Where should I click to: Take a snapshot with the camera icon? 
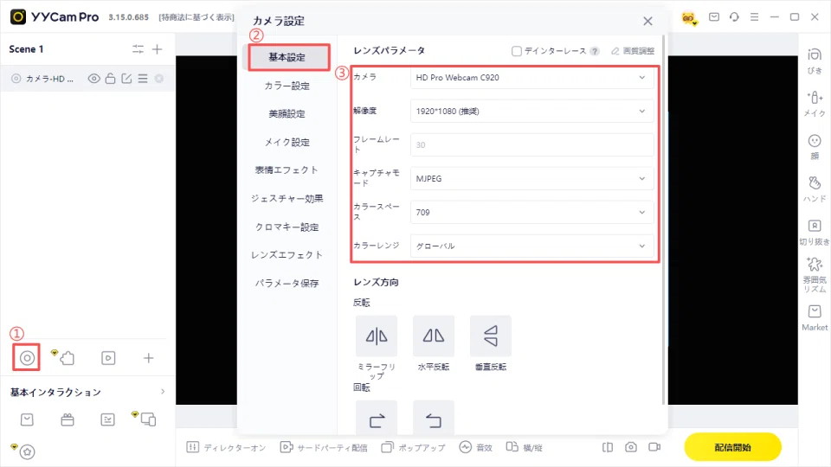pyautogui.click(x=631, y=447)
